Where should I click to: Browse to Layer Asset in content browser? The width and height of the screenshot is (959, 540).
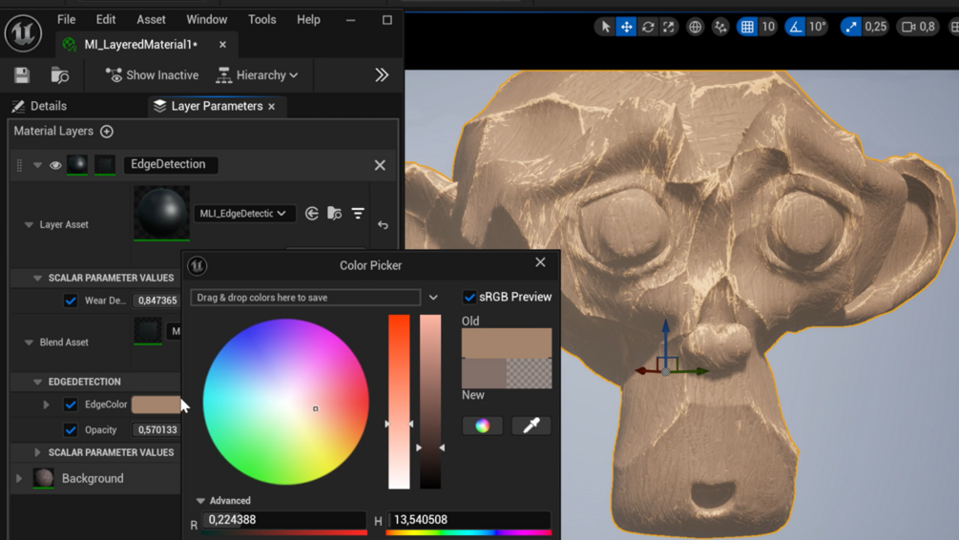tap(335, 214)
